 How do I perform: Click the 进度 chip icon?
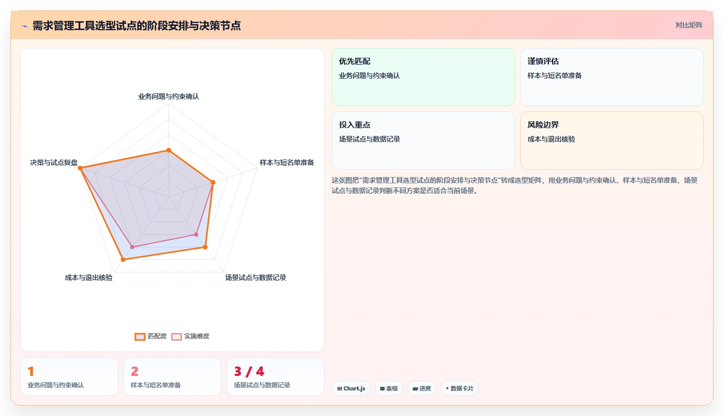pos(415,388)
